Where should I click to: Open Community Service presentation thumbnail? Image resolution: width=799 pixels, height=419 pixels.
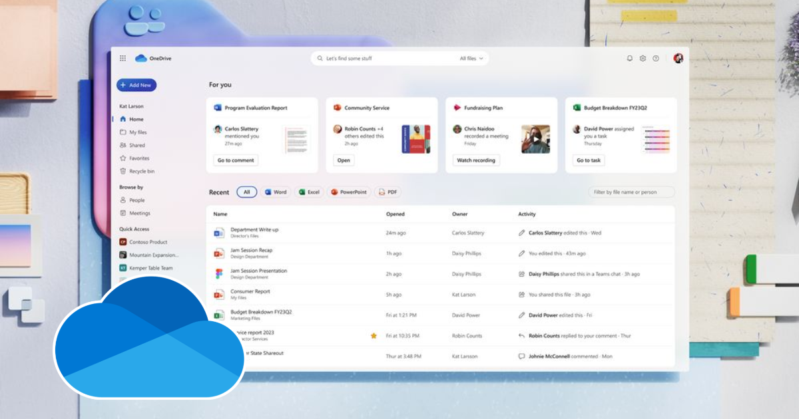pyautogui.click(x=415, y=140)
